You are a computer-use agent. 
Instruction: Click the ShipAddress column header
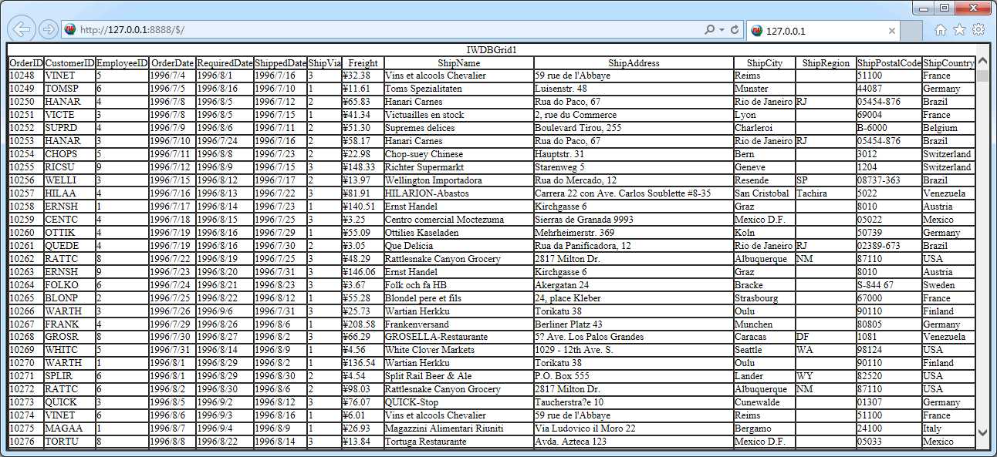(634, 63)
